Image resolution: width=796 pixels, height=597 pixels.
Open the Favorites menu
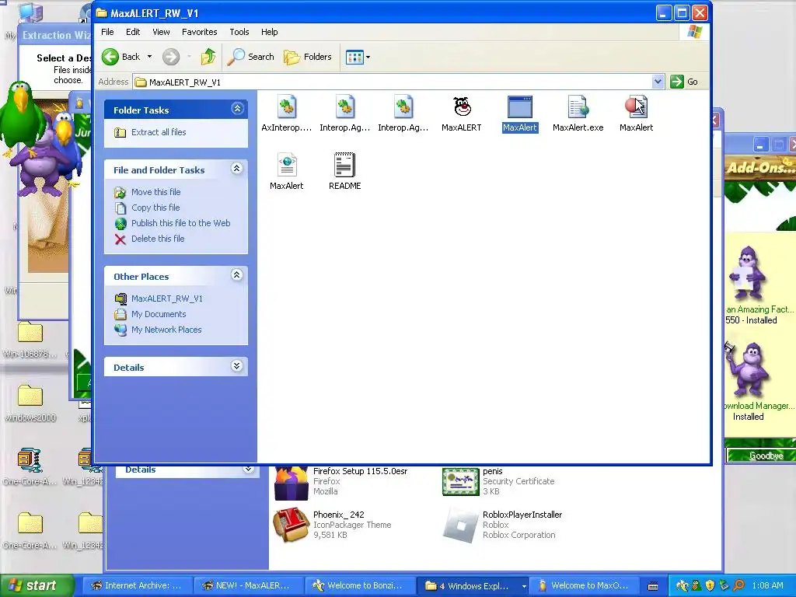point(200,32)
